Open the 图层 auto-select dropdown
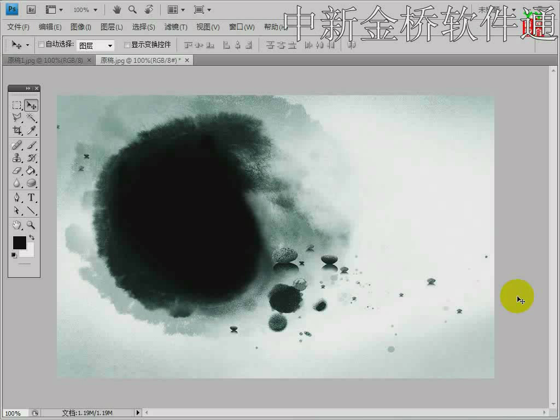 coord(95,45)
